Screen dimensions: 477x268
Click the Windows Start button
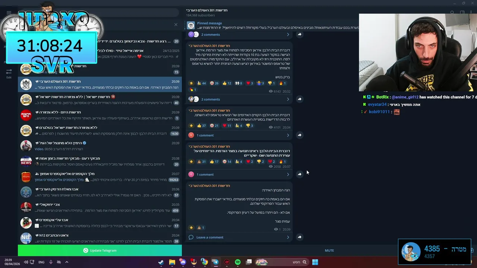[315, 262]
